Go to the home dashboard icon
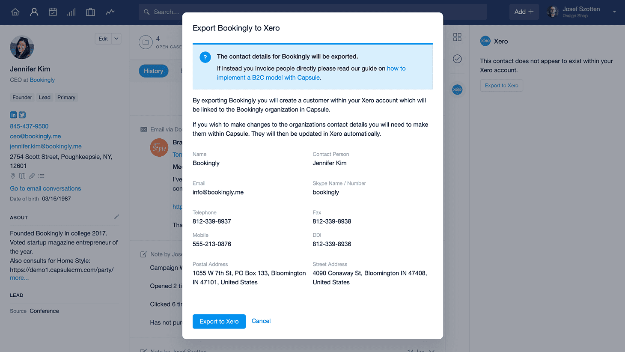This screenshot has width=625, height=352. (x=15, y=12)
